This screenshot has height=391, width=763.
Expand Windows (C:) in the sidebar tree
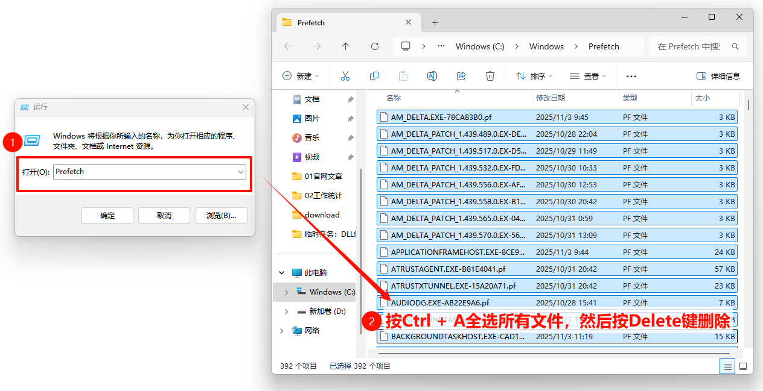click(x=286, y=292)
